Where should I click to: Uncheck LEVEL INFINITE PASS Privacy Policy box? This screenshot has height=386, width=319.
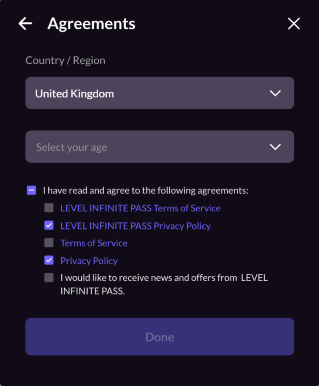click(x=49, y=226)
